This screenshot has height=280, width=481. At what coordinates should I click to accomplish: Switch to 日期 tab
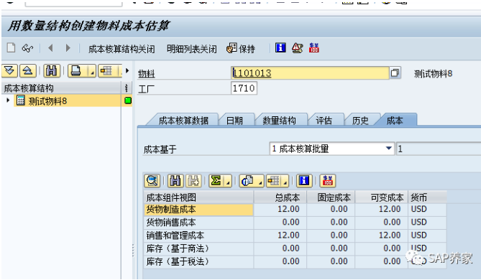coord(234,121)
